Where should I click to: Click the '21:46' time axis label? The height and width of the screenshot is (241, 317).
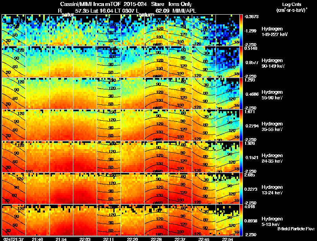[37, 239]
